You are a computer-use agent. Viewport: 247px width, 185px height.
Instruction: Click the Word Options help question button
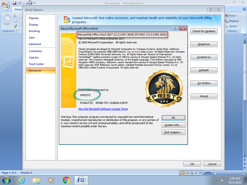click(x=211, y=10)
